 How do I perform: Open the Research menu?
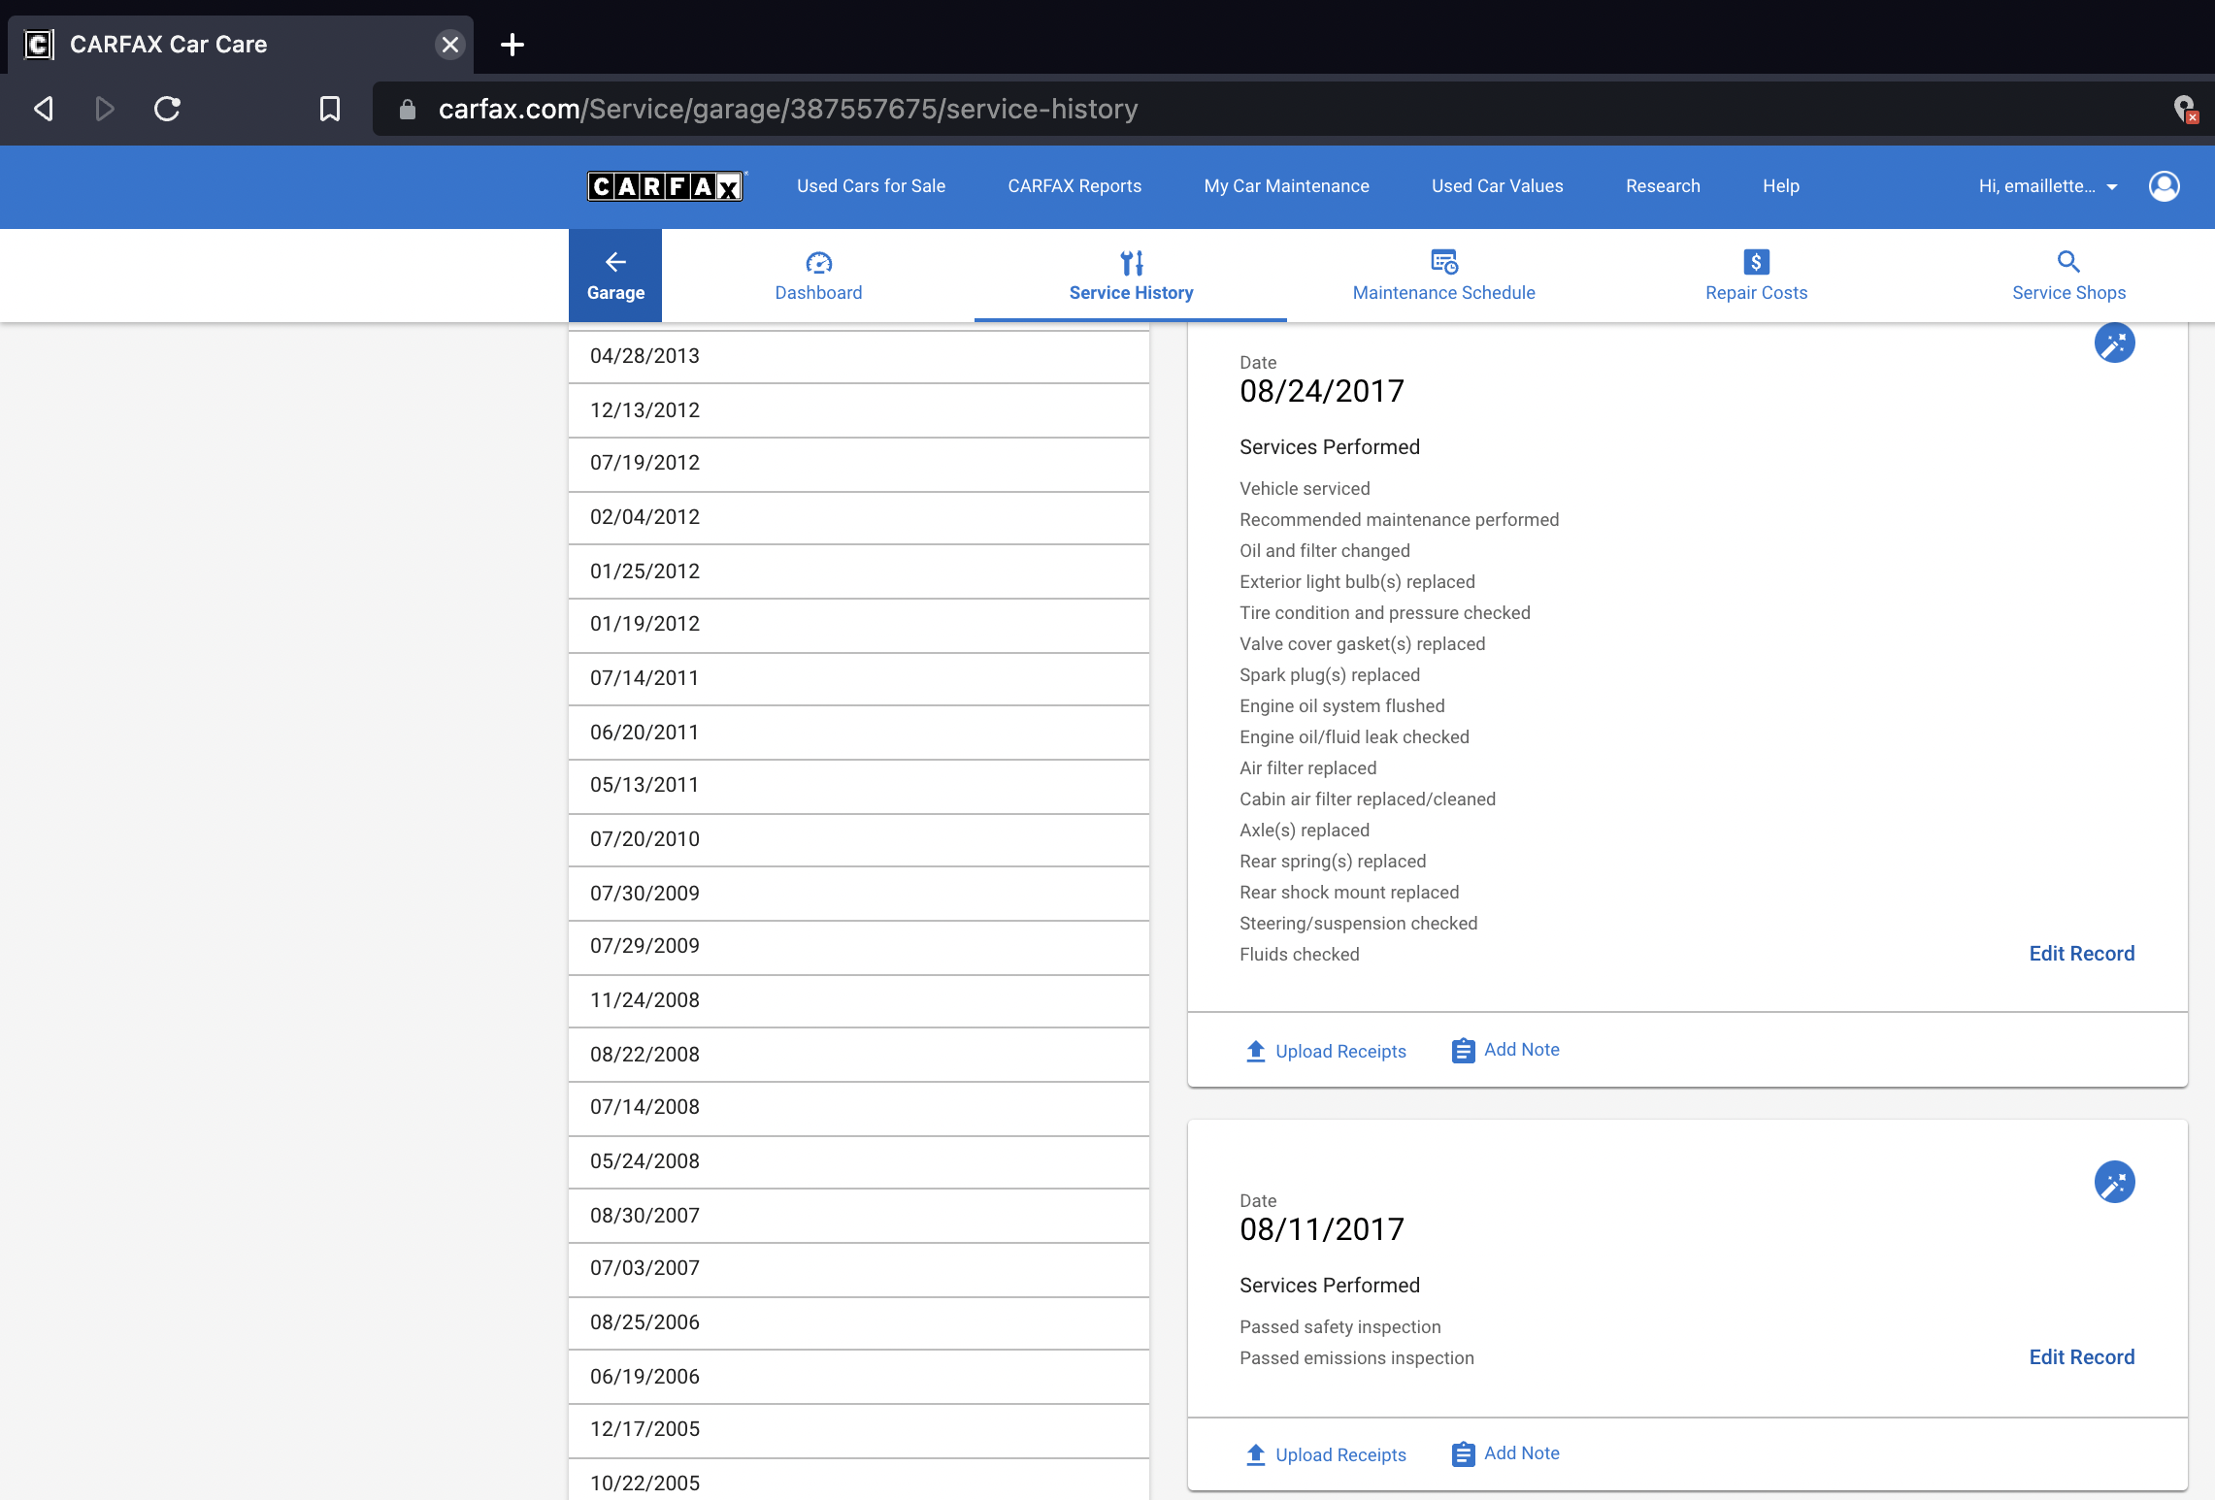pos(1663,186)
